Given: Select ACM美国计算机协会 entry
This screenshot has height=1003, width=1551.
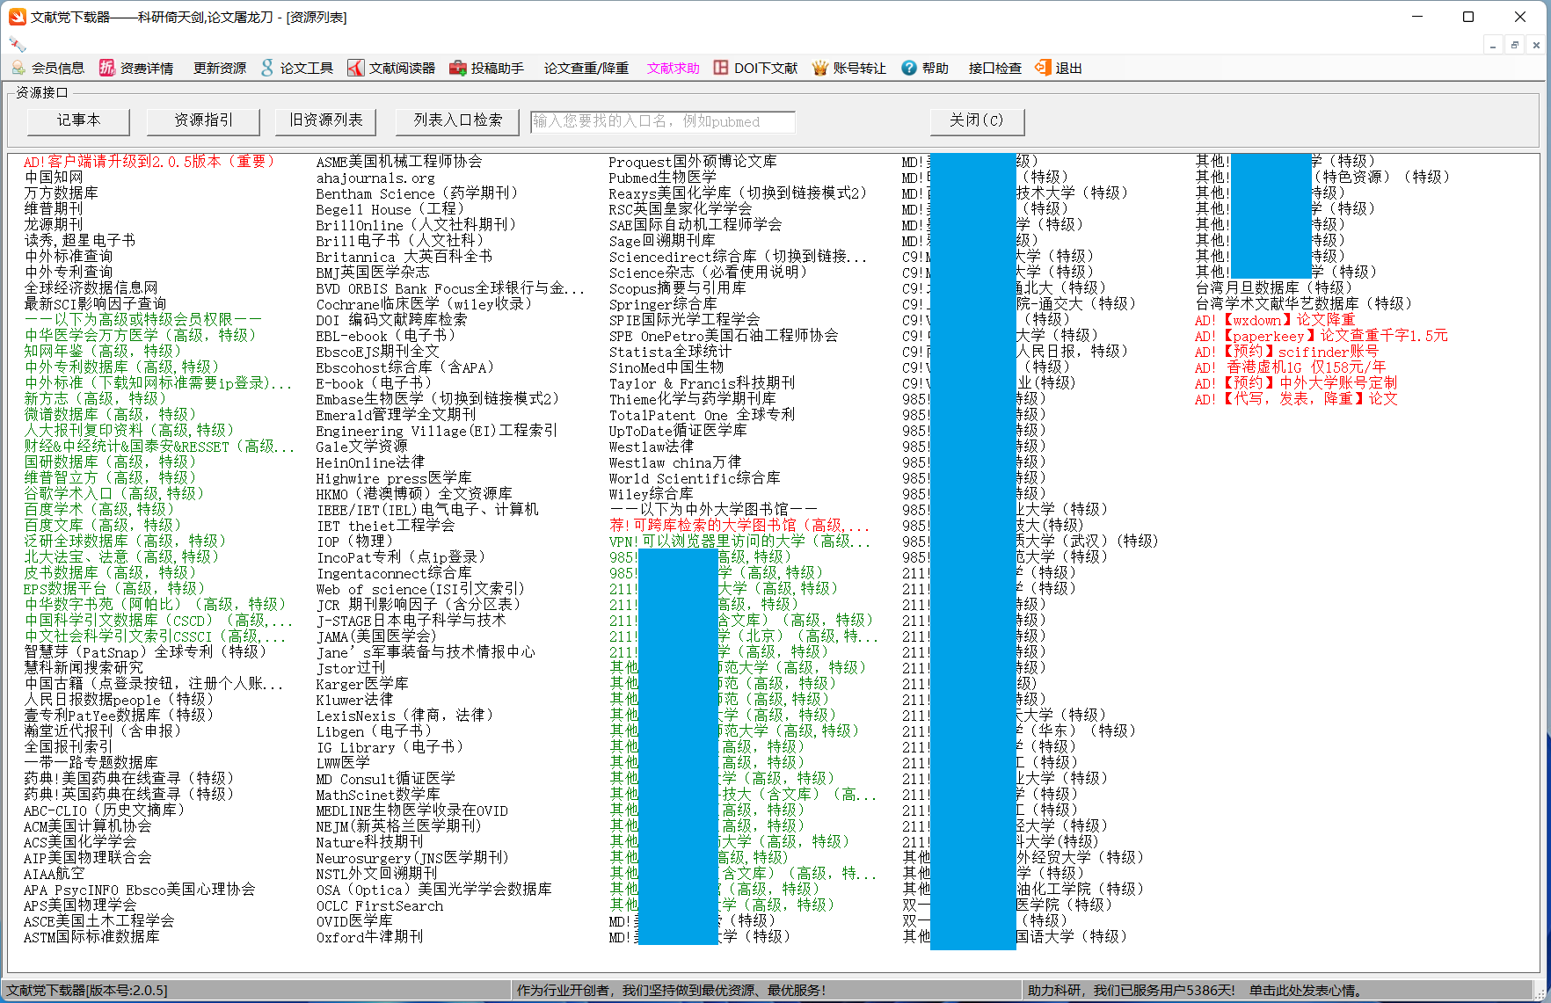Looking at the screenshot, I should [x=87, y=826].
